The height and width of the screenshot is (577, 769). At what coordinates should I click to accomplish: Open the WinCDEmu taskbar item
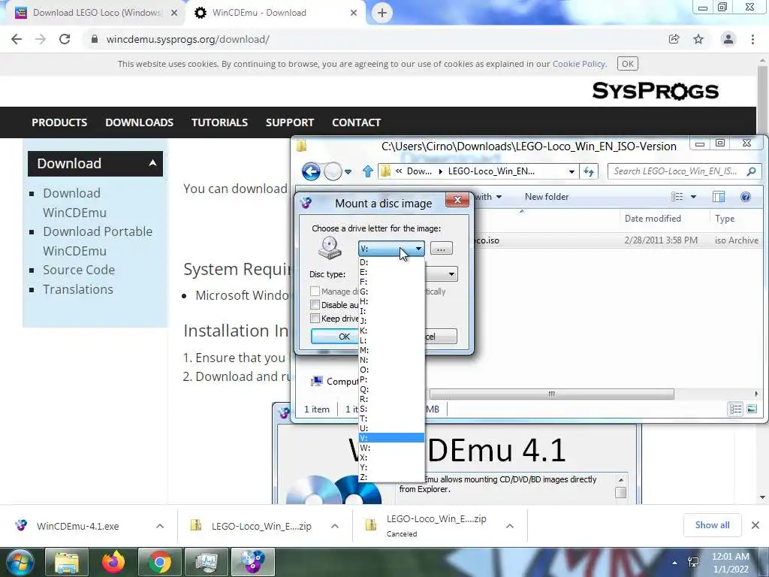tap(252, 562)
